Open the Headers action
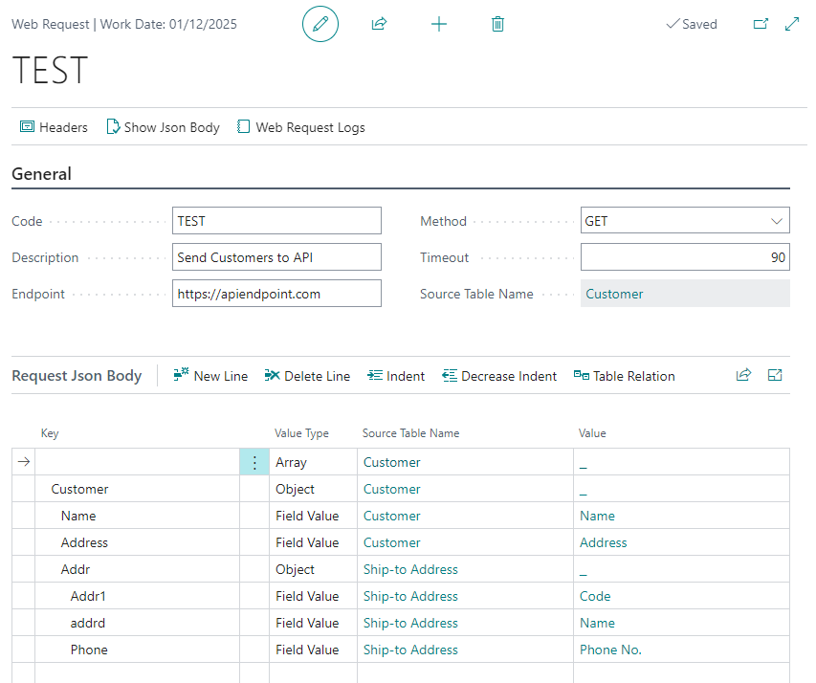Screen dimensions: 816x683 tap(55, 127)
